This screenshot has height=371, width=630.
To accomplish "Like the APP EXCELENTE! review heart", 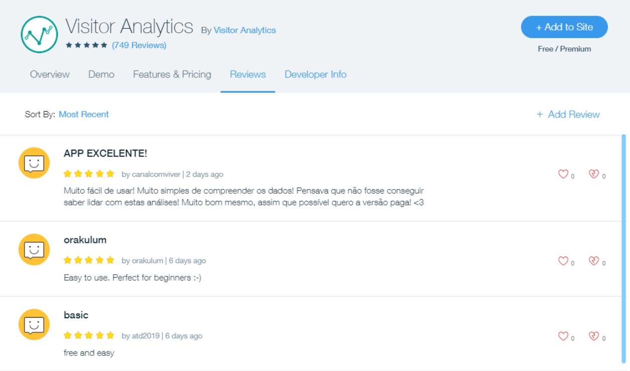I will tap(563, 174).
